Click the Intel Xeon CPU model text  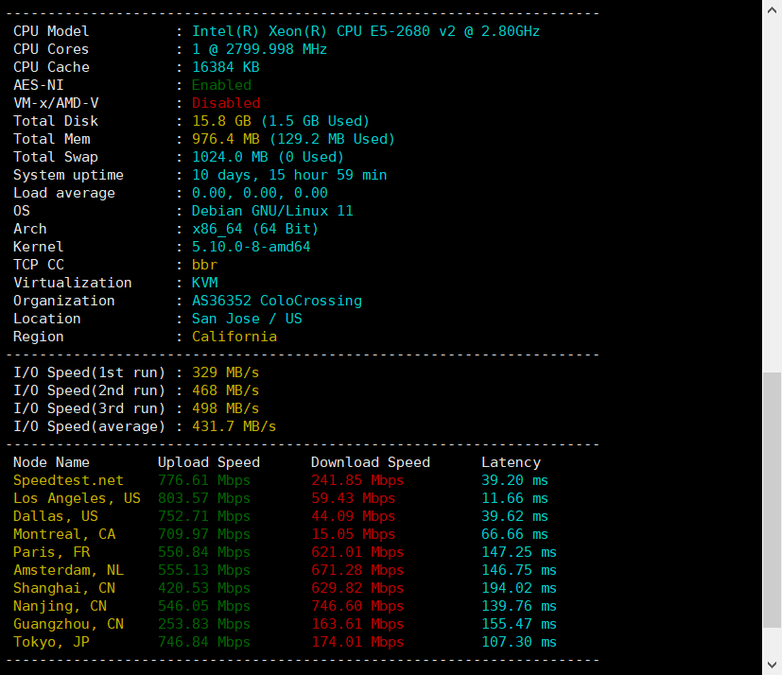point(365,31)
